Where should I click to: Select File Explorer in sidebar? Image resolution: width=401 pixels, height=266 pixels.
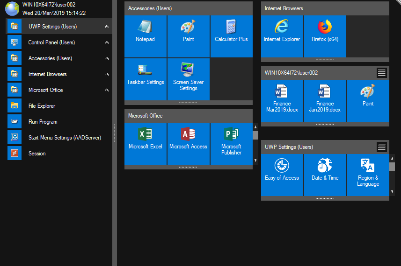42,106
